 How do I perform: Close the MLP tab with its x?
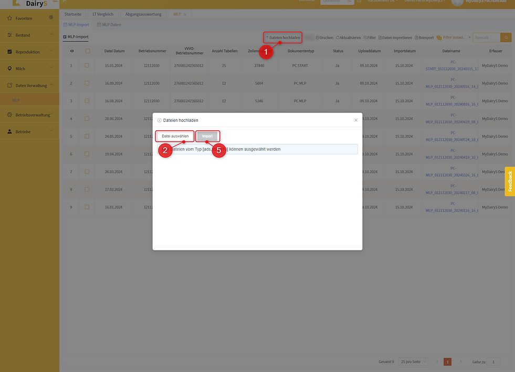click(x=185, y=15)
